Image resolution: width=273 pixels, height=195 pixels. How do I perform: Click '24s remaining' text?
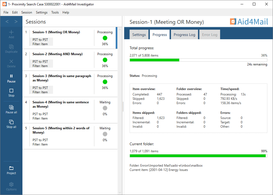click(x=257, y=64)
